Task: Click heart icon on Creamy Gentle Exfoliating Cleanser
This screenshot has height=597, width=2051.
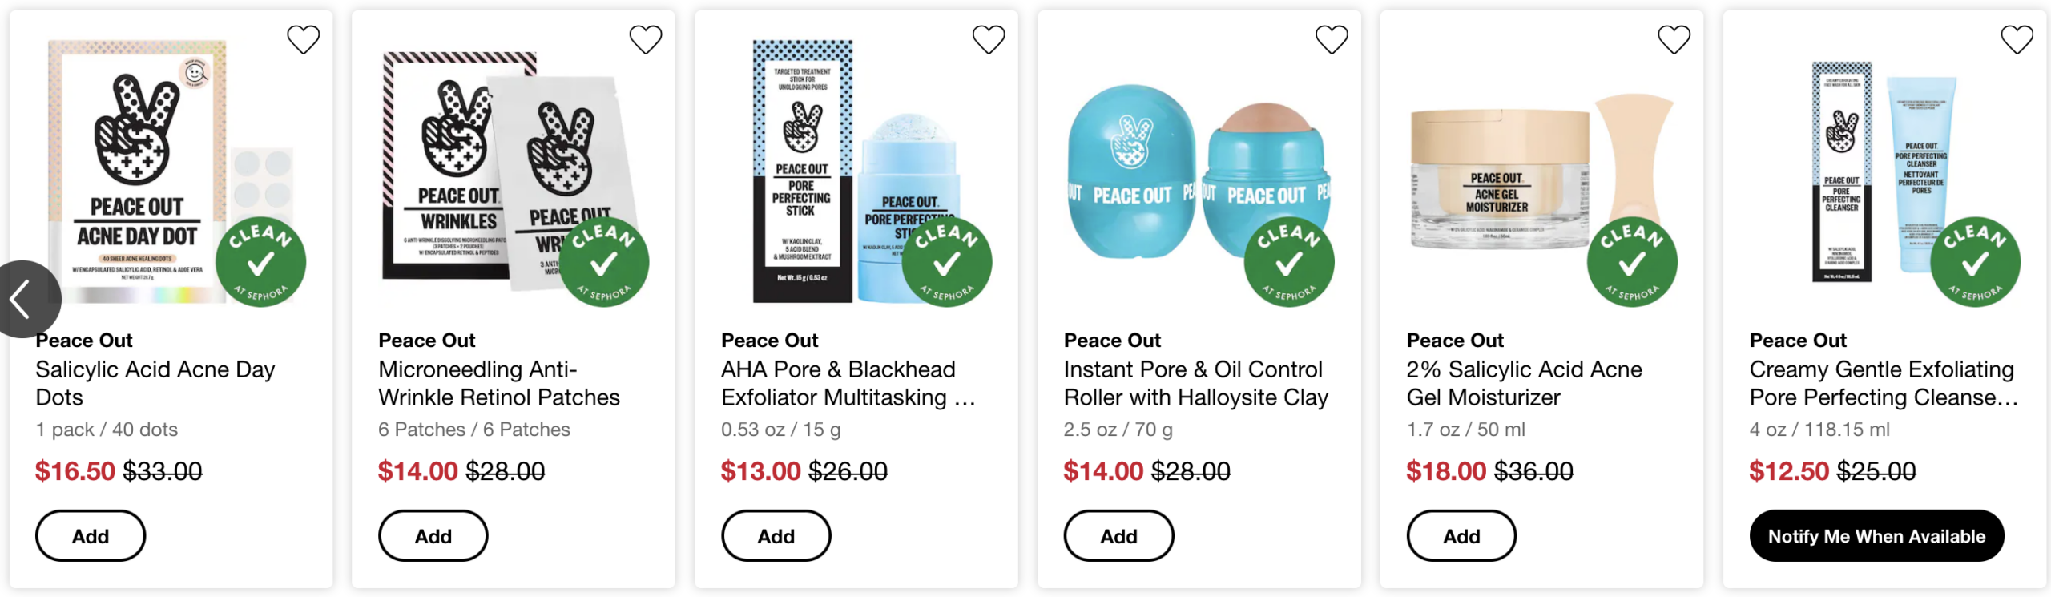Action: tap(2017, 39)
